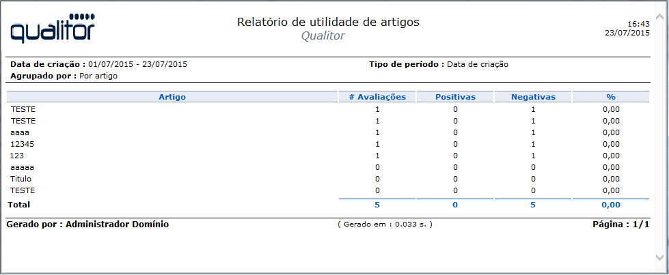Click the scrollbar down arrow
The width and height of the screenshot is (669, 275).
659,257
